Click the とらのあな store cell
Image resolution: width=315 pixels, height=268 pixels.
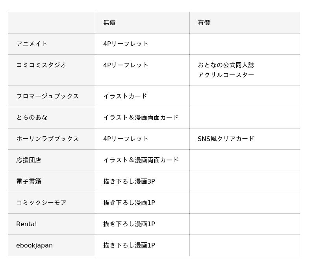point(32,118)
